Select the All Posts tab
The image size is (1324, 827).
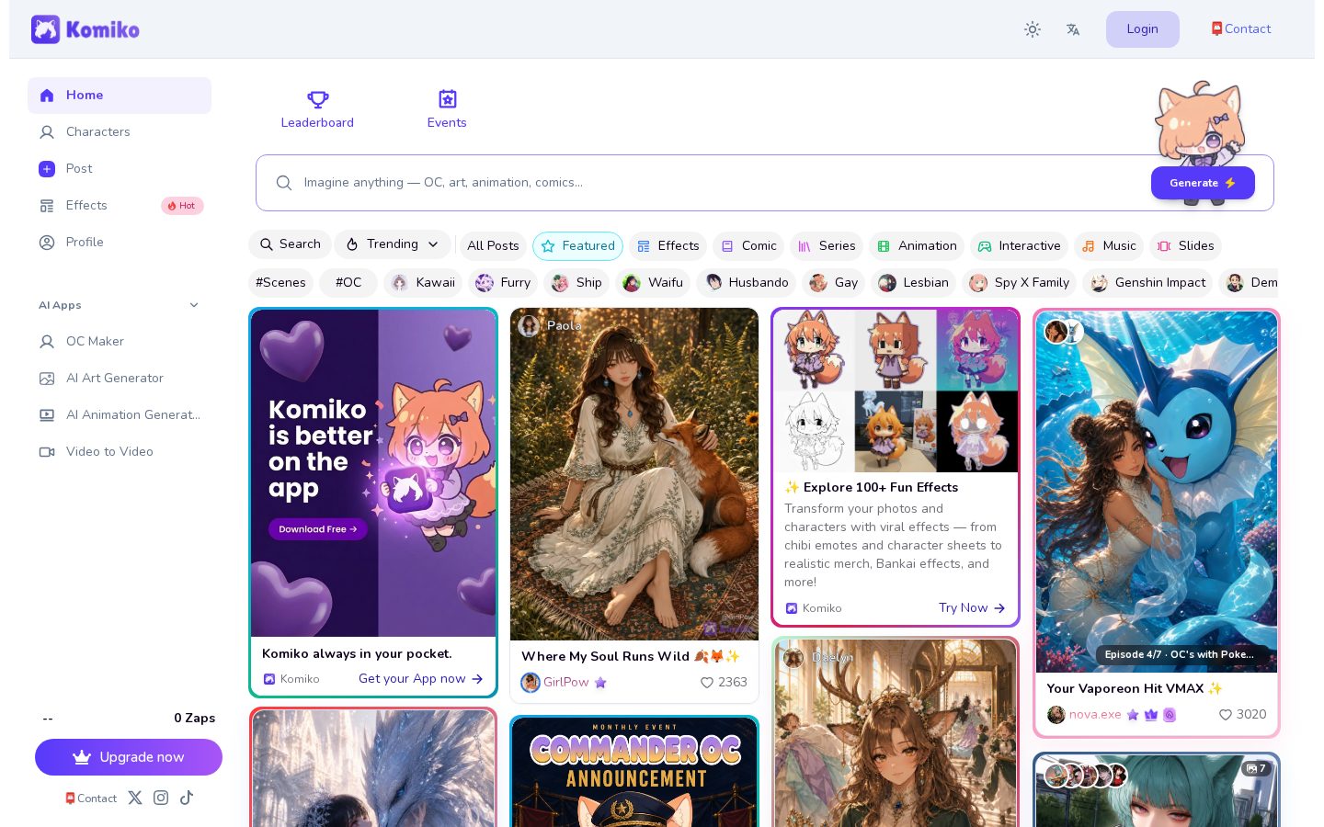coord(493,246)
